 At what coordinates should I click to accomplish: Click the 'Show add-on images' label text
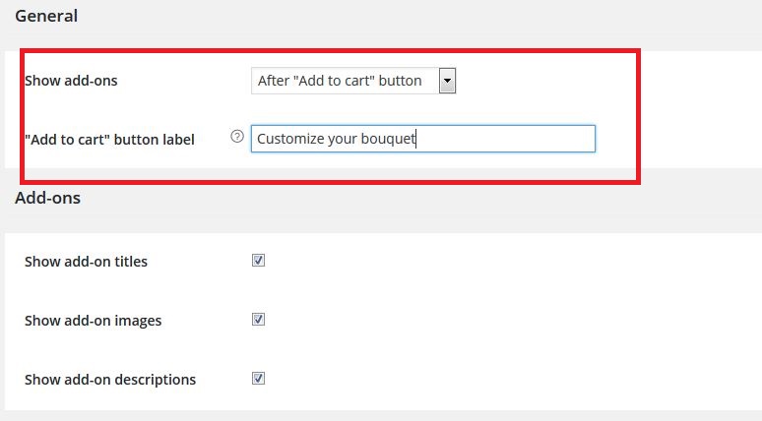coord(93,321)
